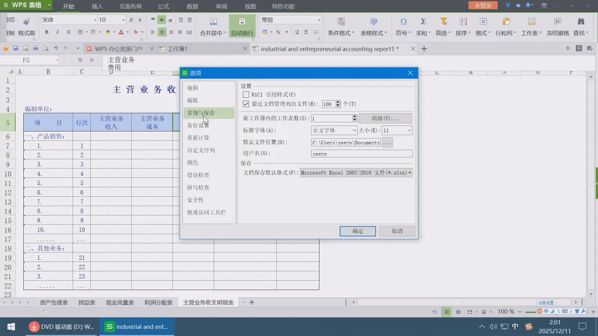Click the volume icon in system tray
This screenshot has width=598, height=336.
tap(493, 327)
